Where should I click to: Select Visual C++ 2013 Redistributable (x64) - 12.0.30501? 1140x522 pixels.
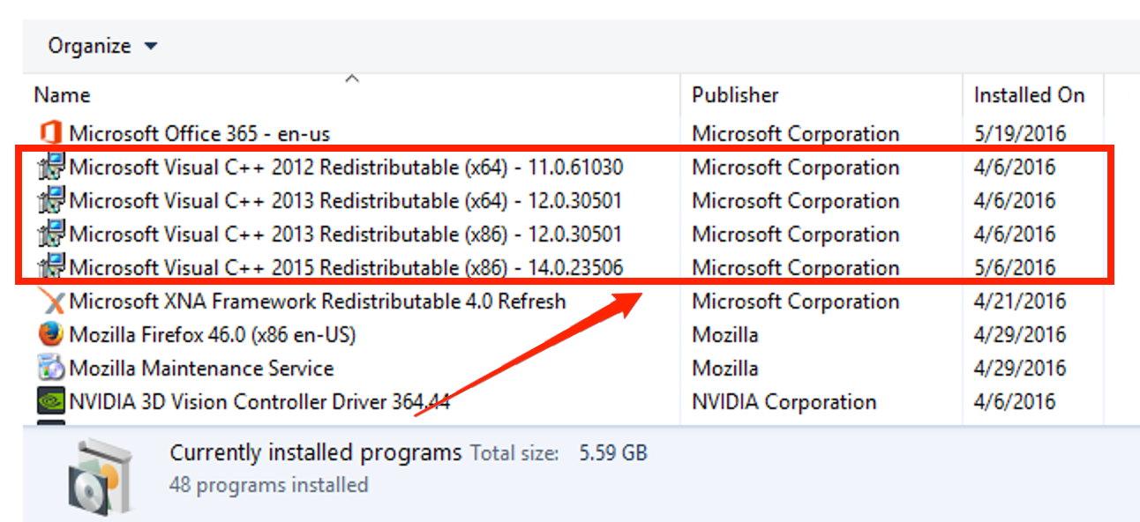pos(346,201)
